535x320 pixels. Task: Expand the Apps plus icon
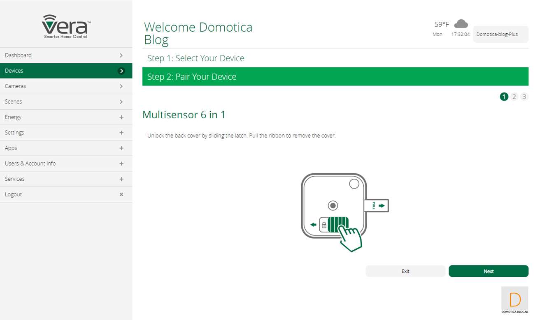[121, 148]
